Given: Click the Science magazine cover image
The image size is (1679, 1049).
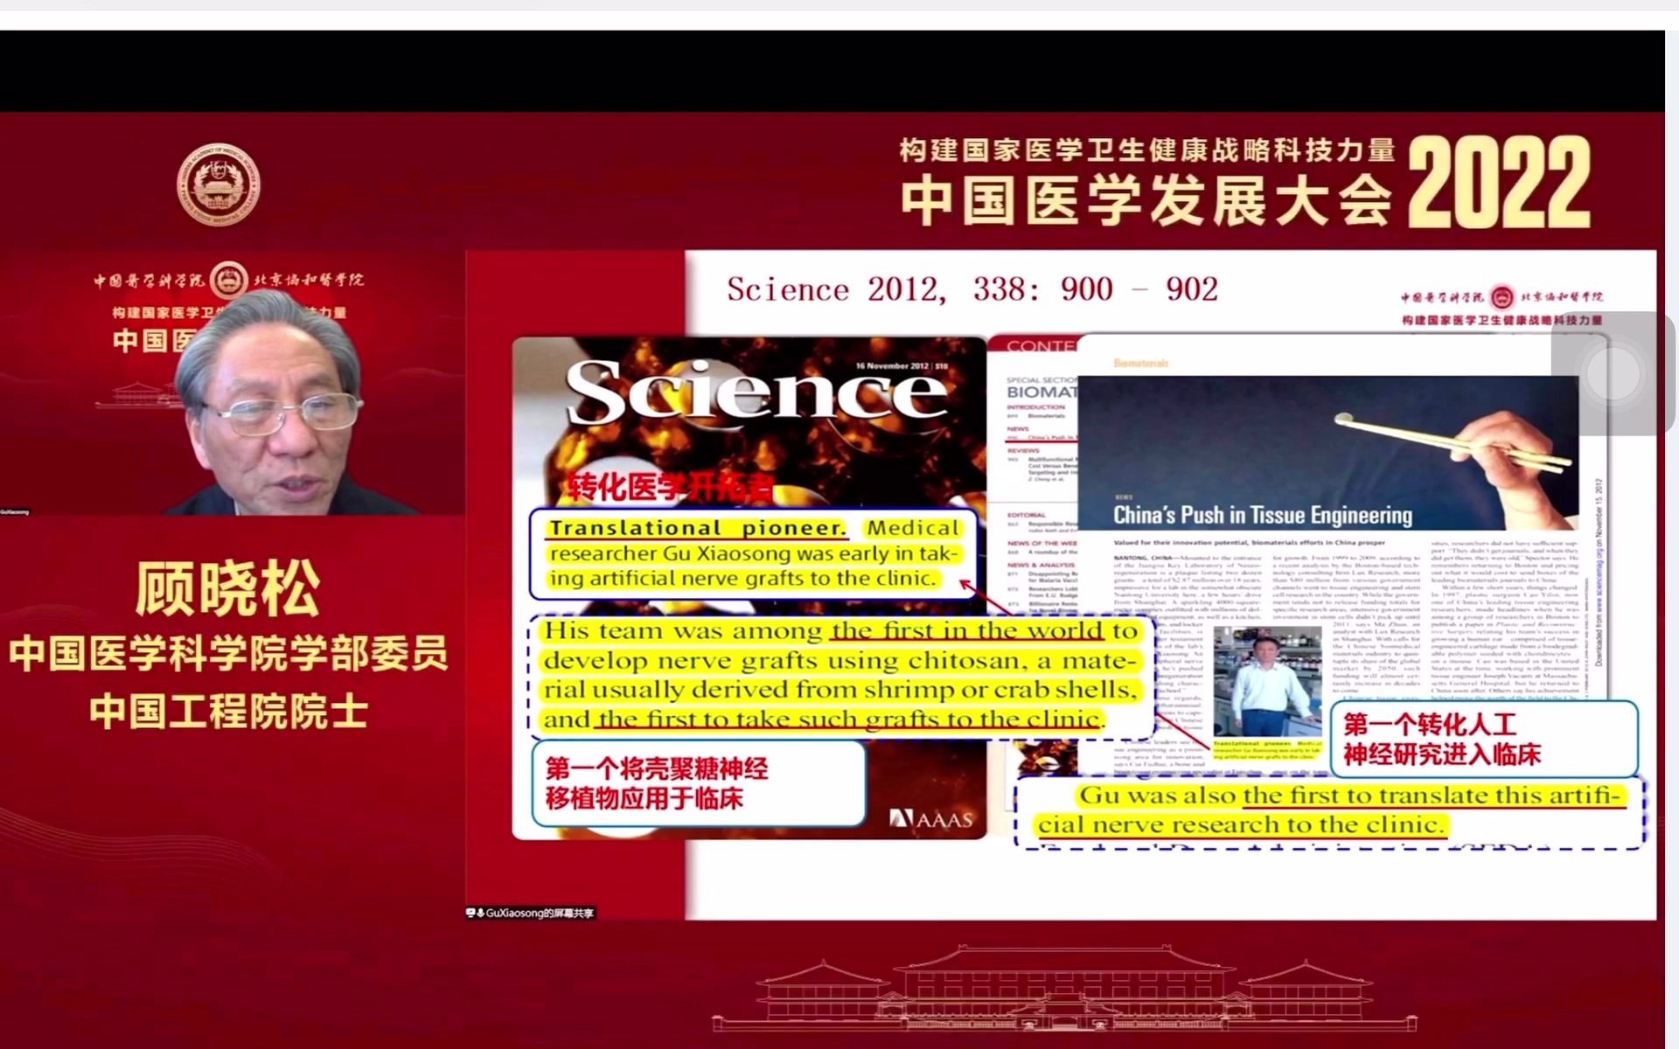Looking at the screenshot, I should 749,587.
